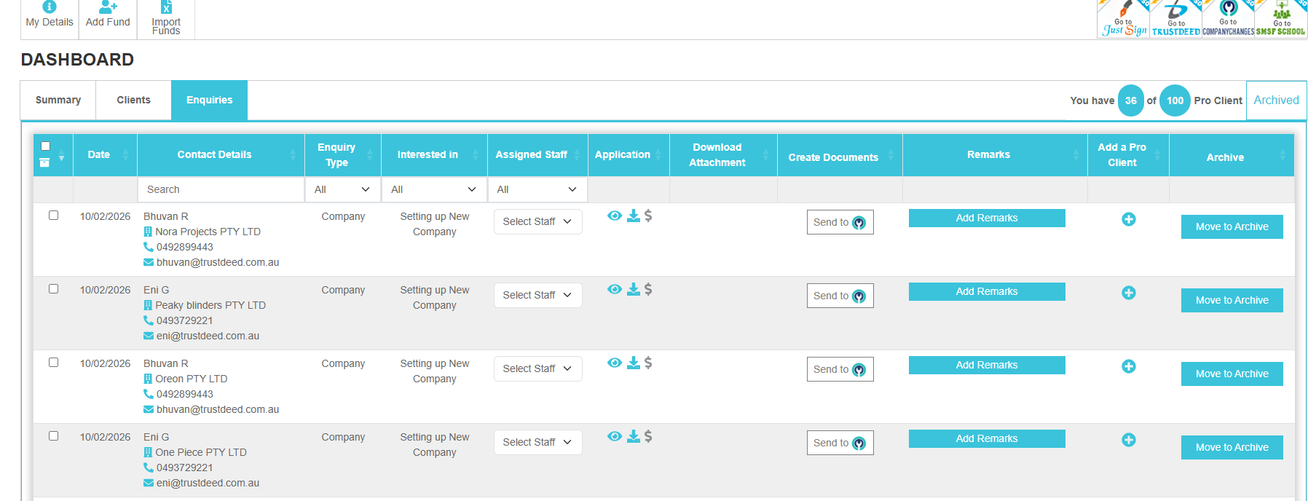Check the select-all checkbox in table header
The image size is (1308, 501).
45,146
